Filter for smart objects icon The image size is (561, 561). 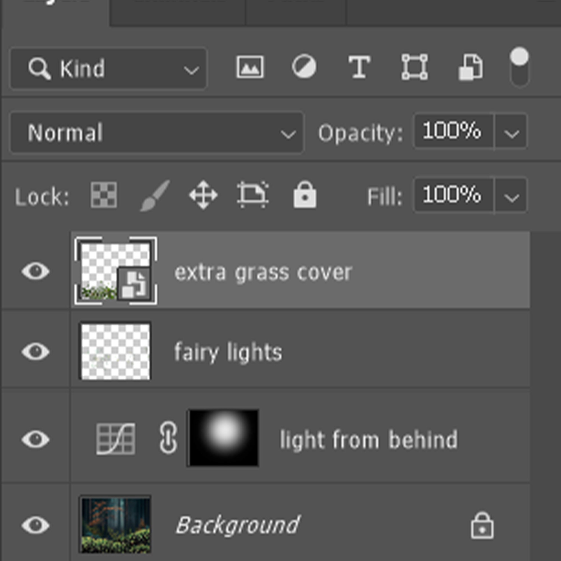click(x=470, y=67)
